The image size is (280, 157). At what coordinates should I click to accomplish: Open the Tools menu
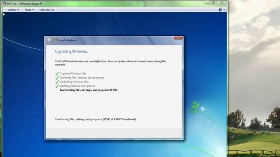click(29, 10)
